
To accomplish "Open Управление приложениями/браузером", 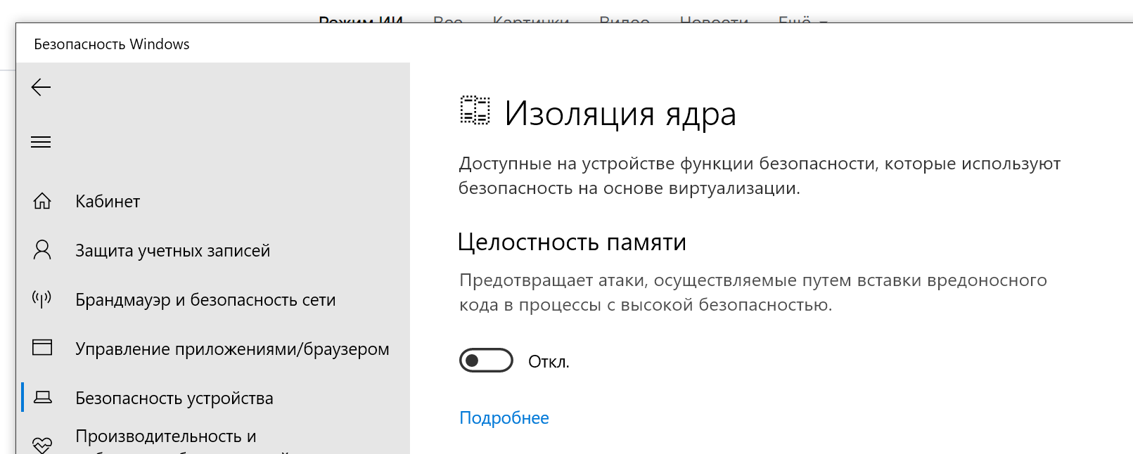I will 232,349.
